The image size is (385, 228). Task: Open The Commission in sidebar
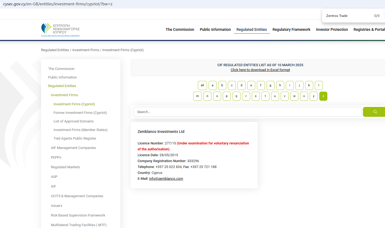pyautogui.click(x=61, y=69)
